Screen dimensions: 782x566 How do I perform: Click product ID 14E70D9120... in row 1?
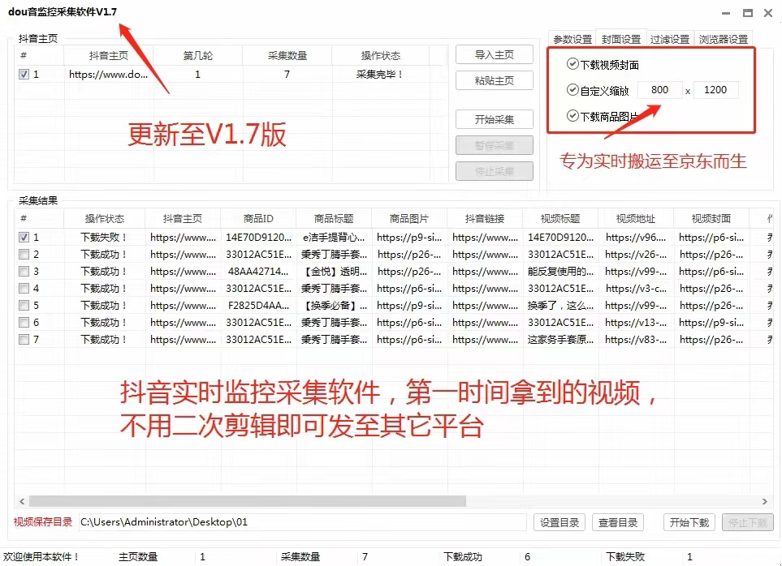(258, 237)
